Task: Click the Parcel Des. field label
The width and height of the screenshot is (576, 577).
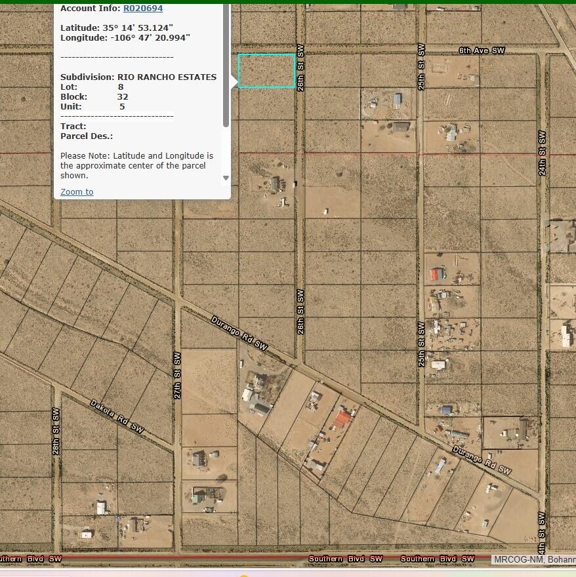Action: pos(86,136)
